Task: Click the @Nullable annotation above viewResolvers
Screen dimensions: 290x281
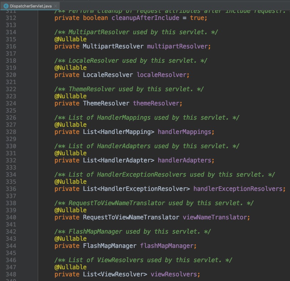Action: pos(70,267)
